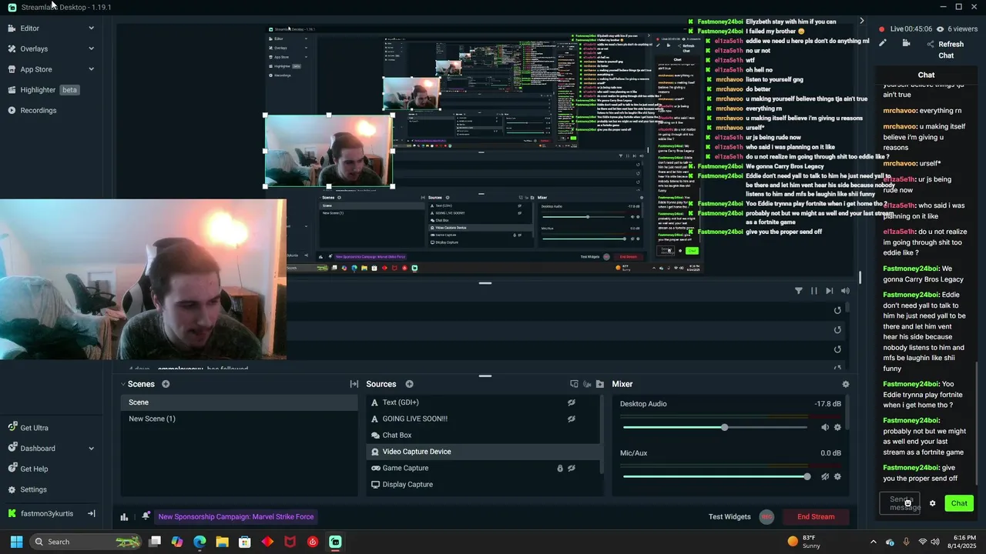The width and height of the screenshot is (986, 554).
Task: Skip the current alert in events
Action: 830,291
